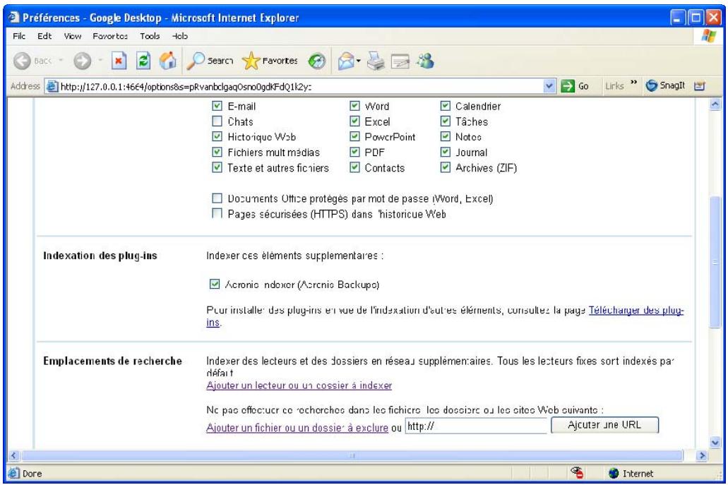Expand the Links toolbar chevron
The image size is (728, 485).
coord(633,83)
